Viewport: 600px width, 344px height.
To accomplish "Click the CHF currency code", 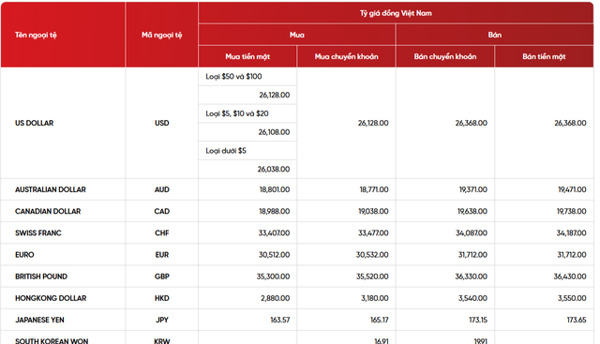I will (x=162, y=233).
